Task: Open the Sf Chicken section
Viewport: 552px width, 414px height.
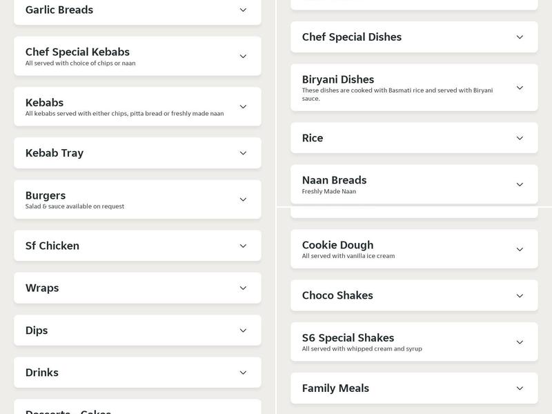Action: point(243,246)
